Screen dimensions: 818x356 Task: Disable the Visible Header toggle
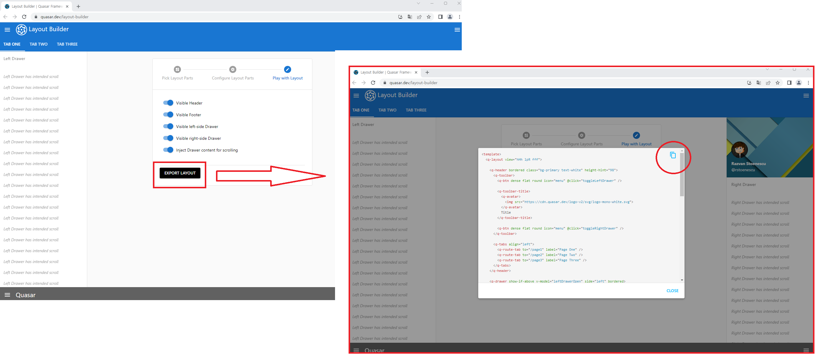[168, 103]
